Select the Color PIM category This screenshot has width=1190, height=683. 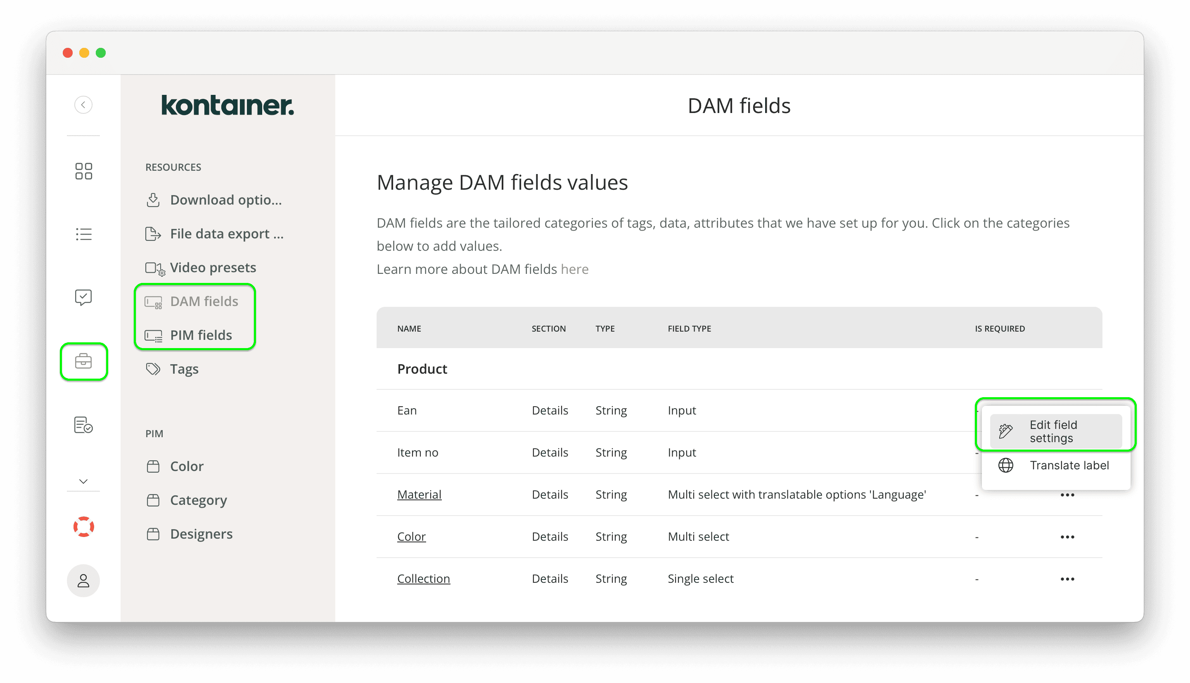point(186,466)
